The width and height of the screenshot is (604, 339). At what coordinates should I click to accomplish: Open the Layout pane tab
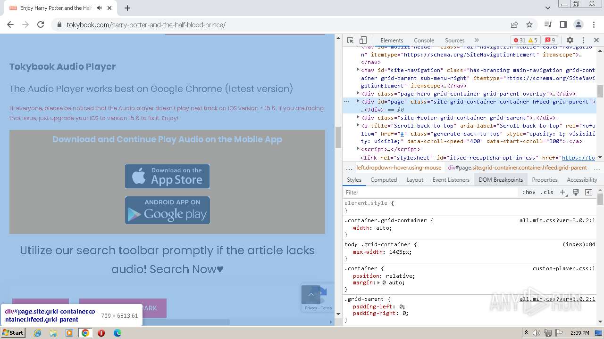415,180
